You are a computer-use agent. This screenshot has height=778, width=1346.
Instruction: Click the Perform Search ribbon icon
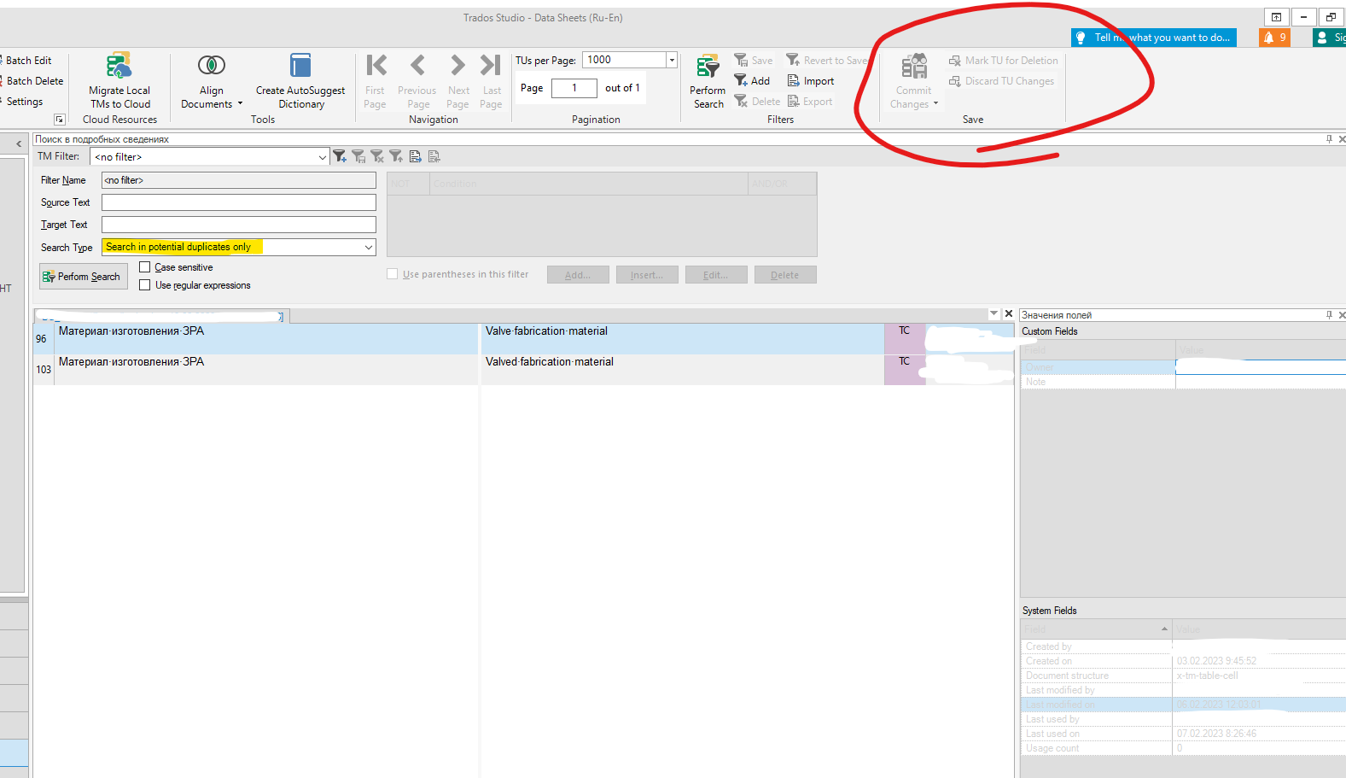[708, 66]
